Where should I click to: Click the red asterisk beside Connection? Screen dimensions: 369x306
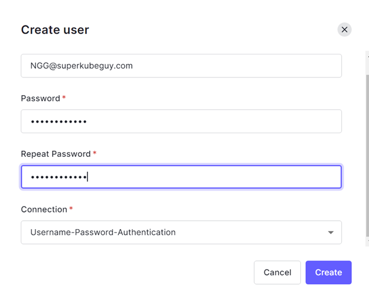tap(71, 208)
